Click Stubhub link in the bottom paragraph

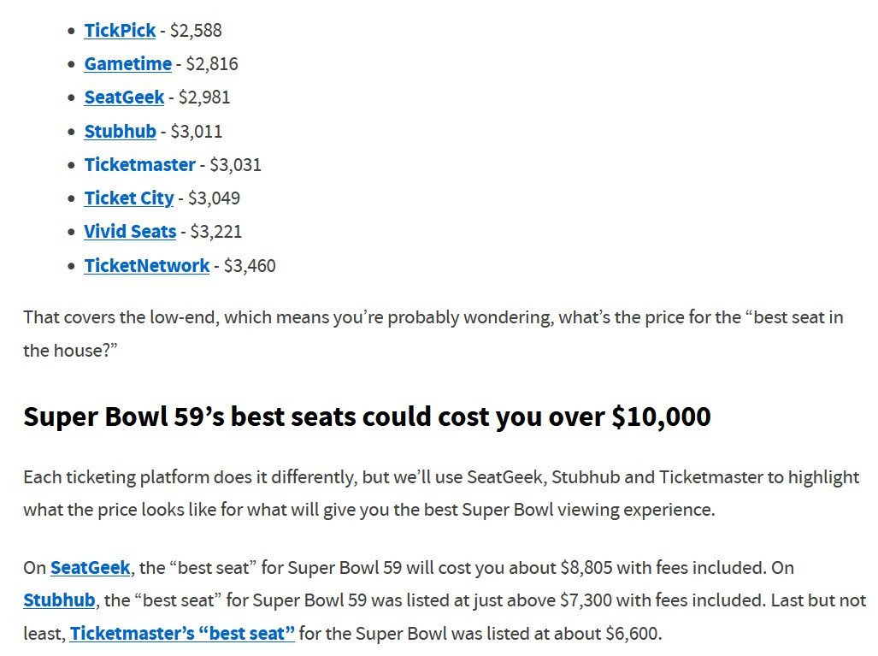click(59, 600)
